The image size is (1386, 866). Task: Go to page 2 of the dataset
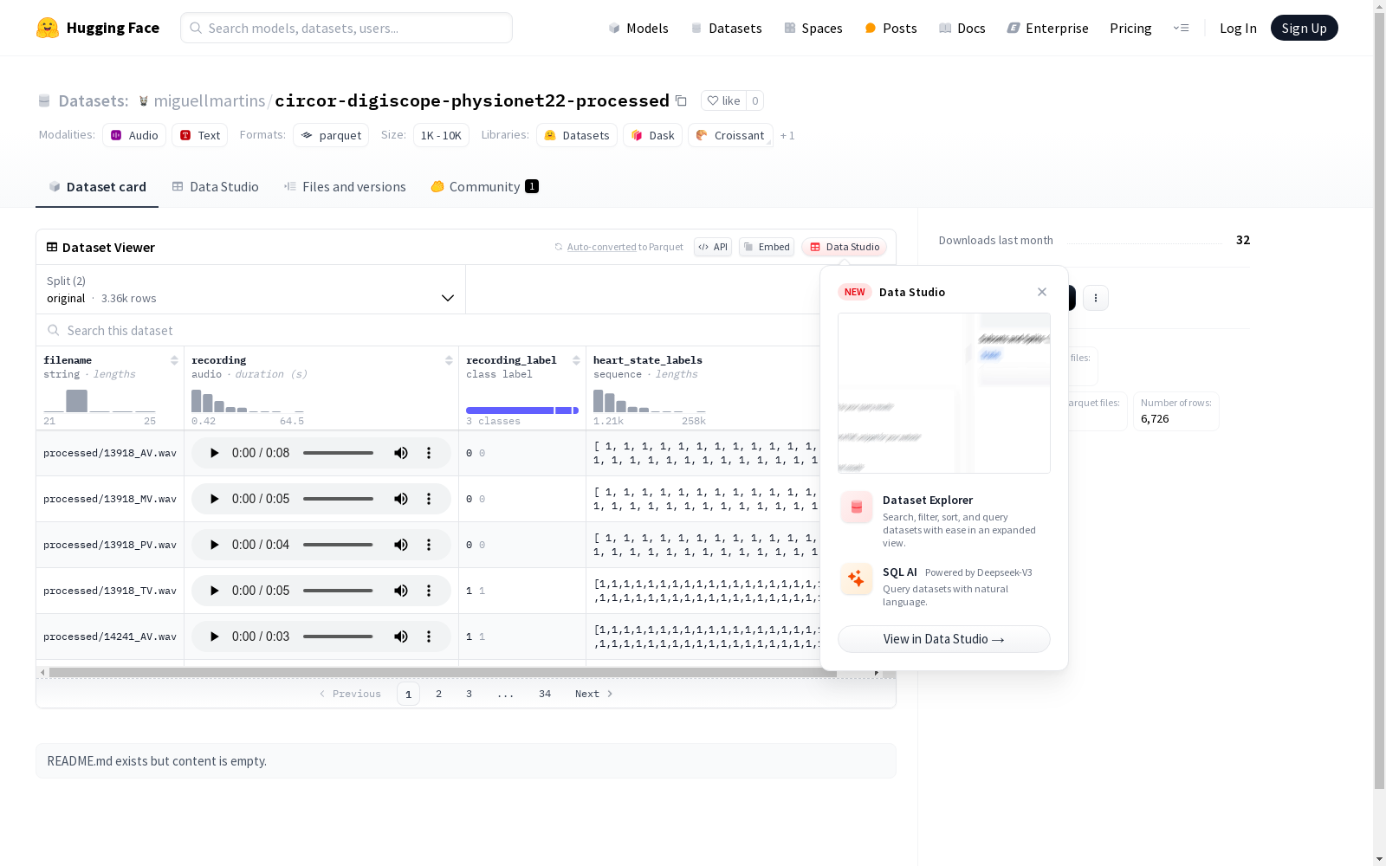438,694
